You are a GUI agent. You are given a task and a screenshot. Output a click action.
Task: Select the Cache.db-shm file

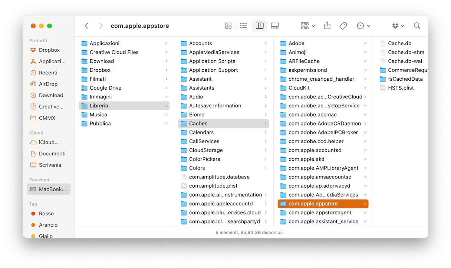click(x=403, y=52)
